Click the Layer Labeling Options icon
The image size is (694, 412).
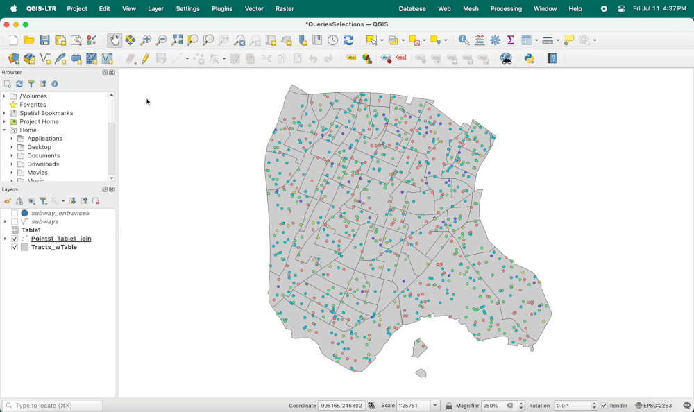(351, 58)
